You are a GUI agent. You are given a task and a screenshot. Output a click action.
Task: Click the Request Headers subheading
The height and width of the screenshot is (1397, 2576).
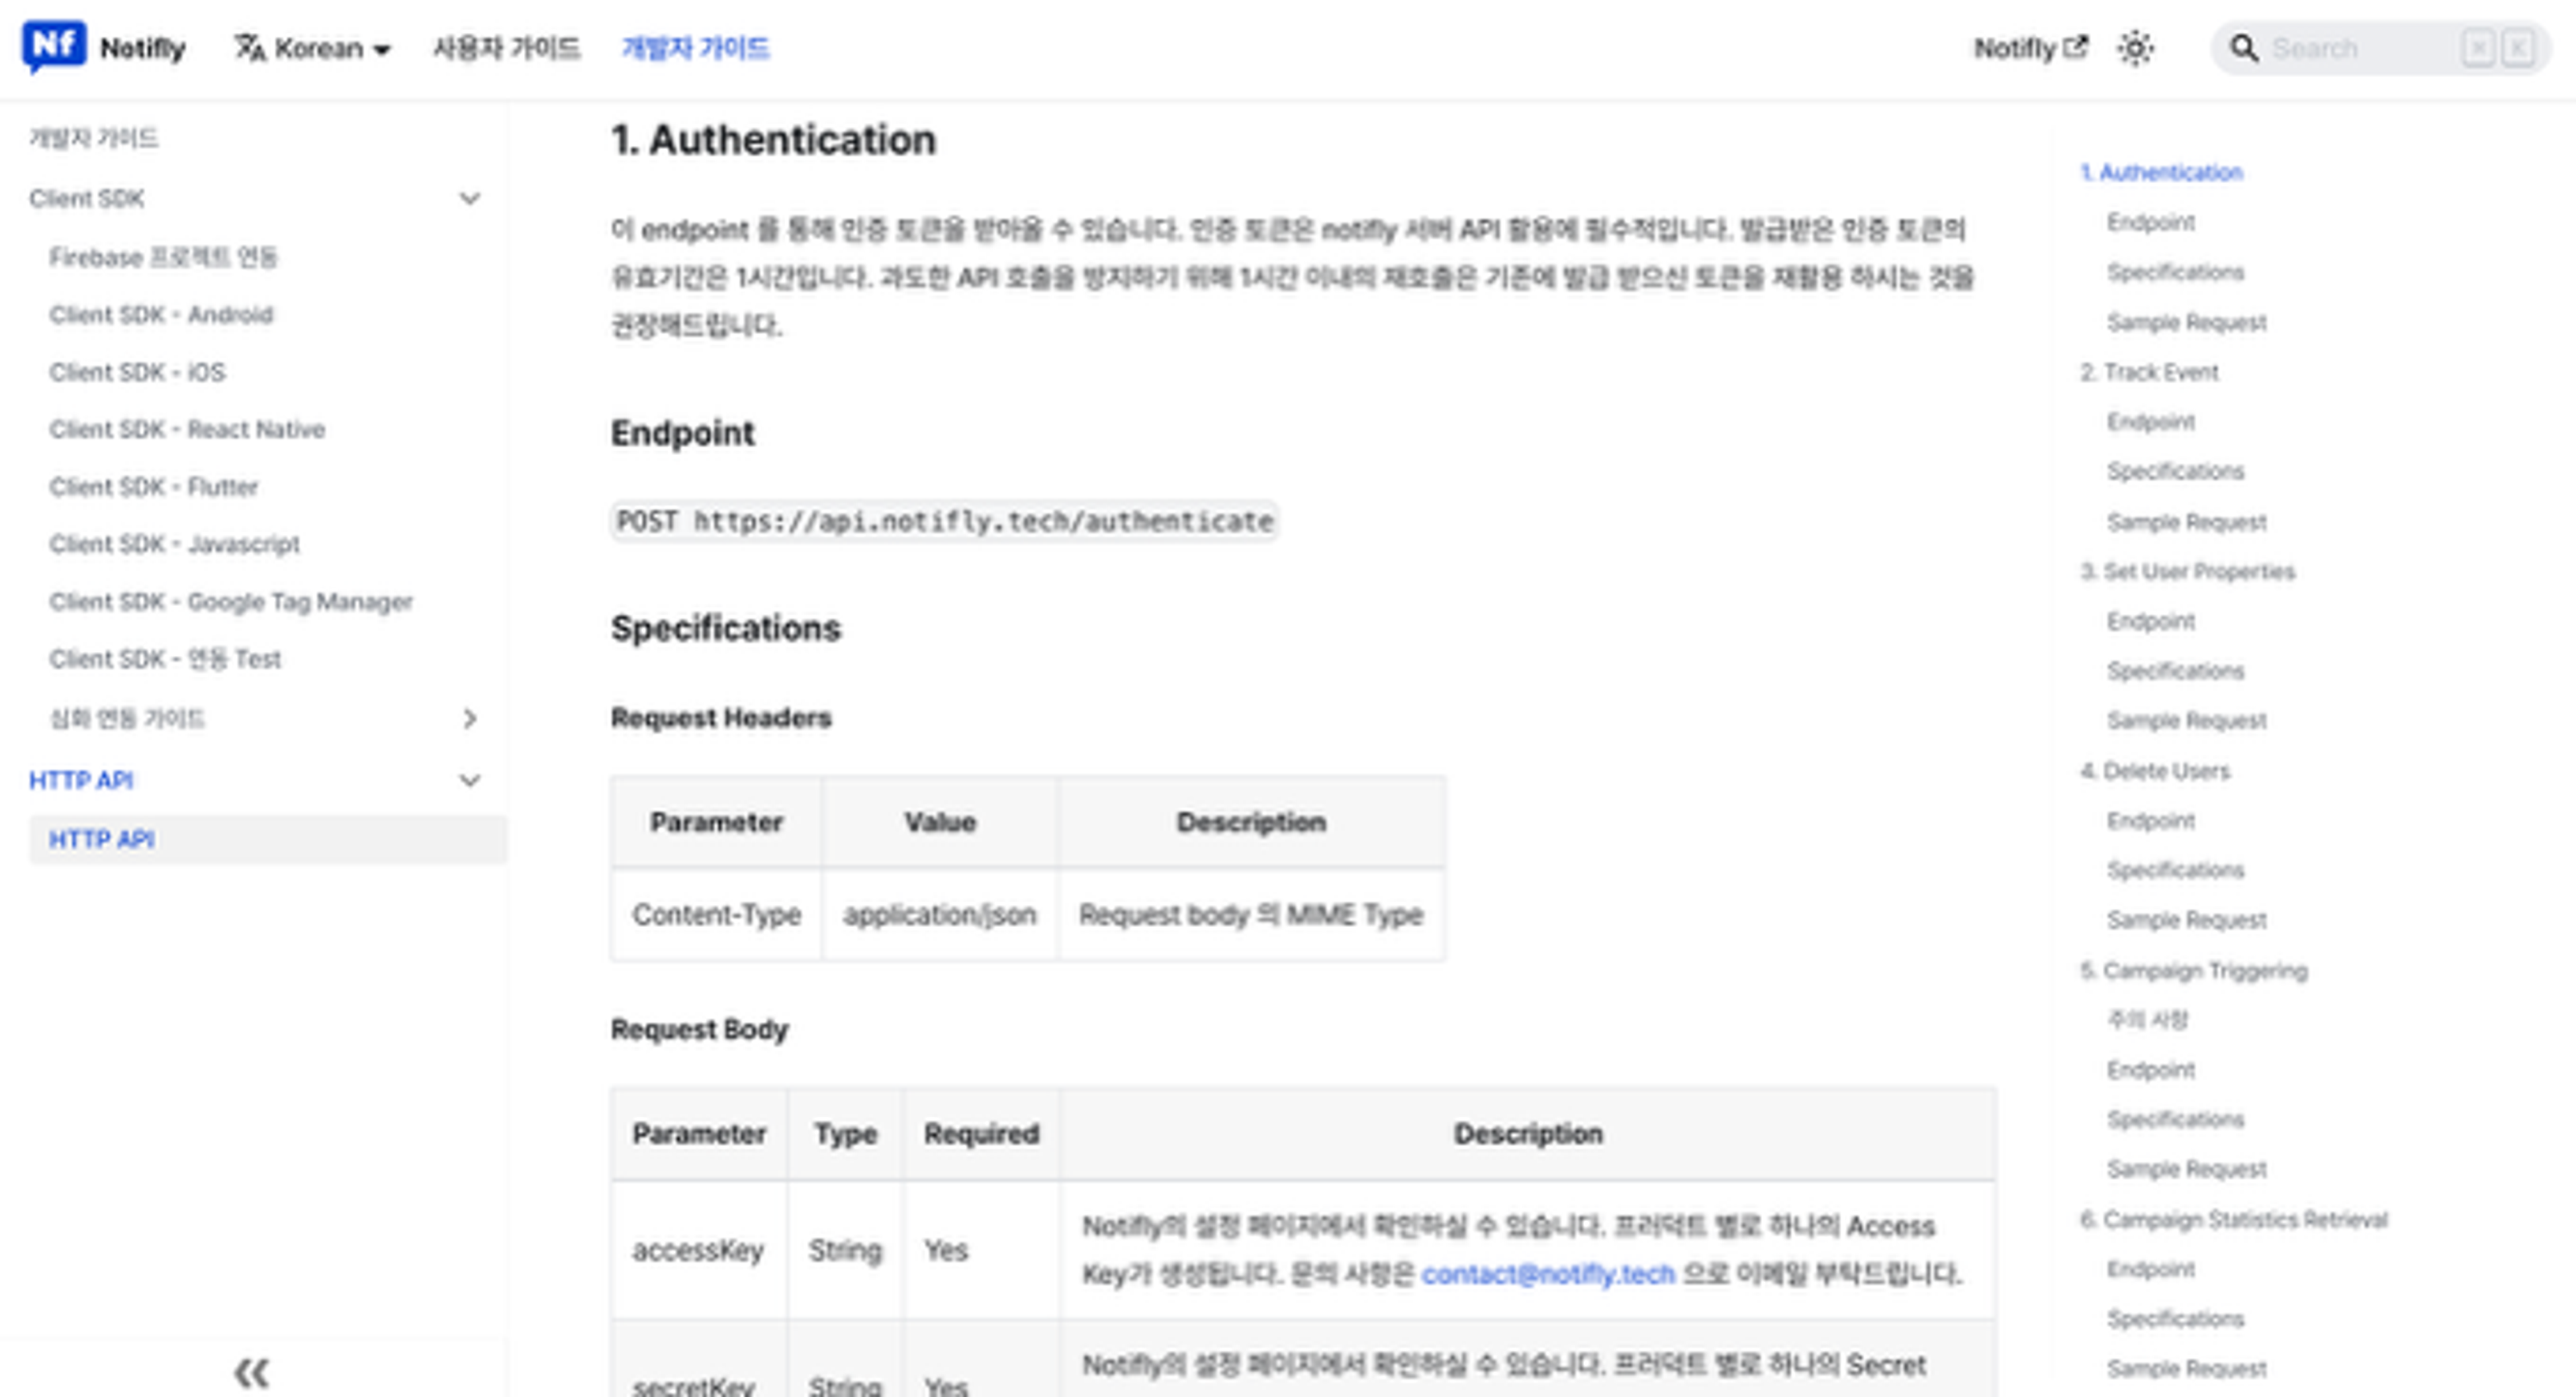click(x=721, y=718)
